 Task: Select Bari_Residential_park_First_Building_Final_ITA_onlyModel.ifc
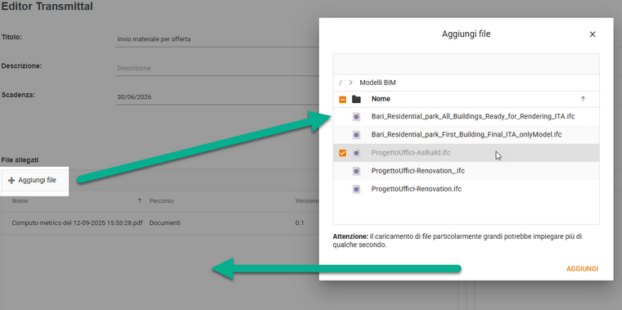point(466,135)
